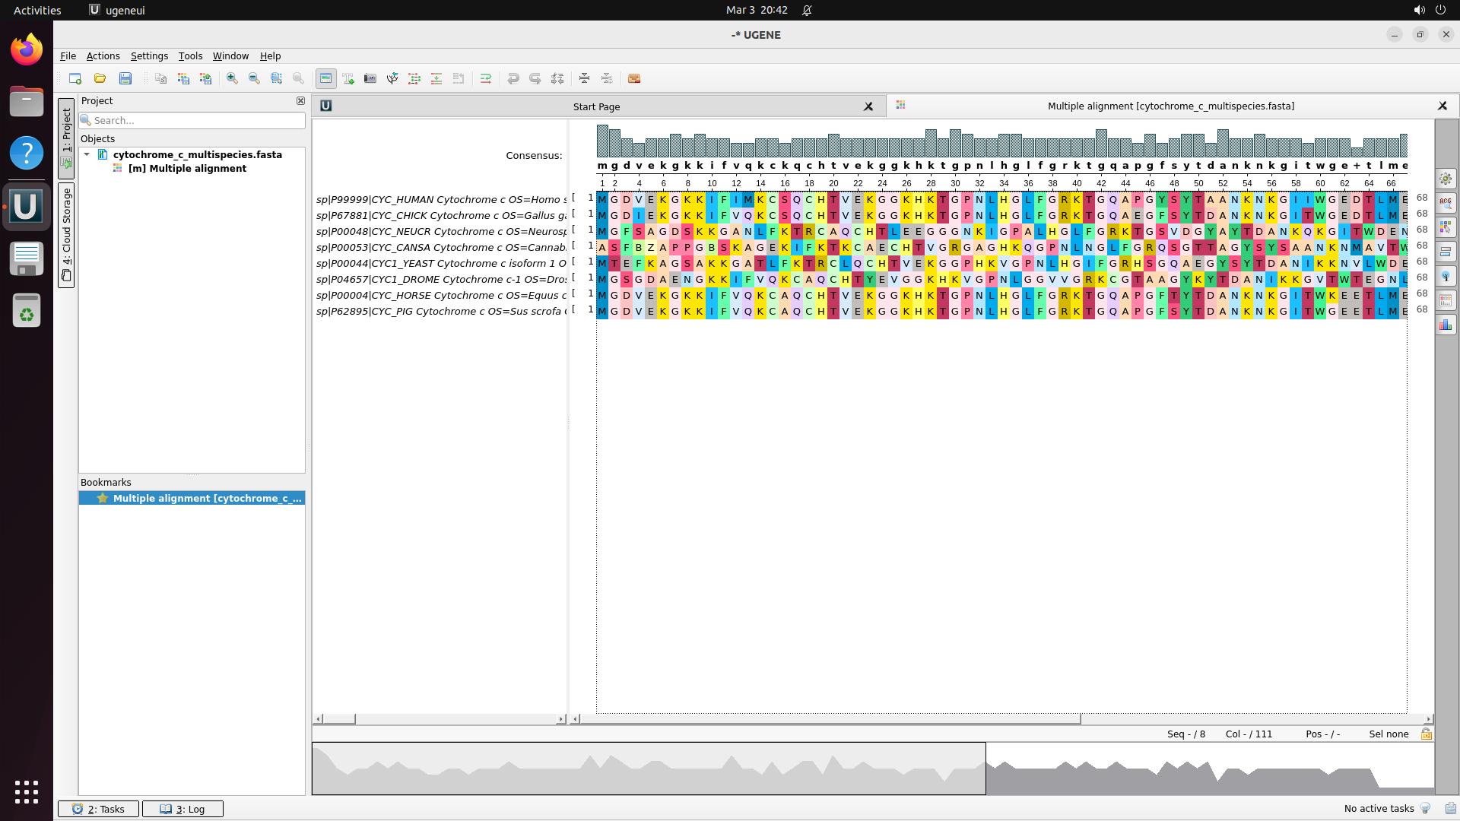Image resolution: width=1460 pixels, height=821 pixels.
Task: Open the highlighting side tab icon
Action: pos(1446,227)
